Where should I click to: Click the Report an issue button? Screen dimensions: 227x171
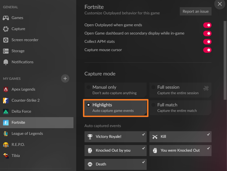196,11
